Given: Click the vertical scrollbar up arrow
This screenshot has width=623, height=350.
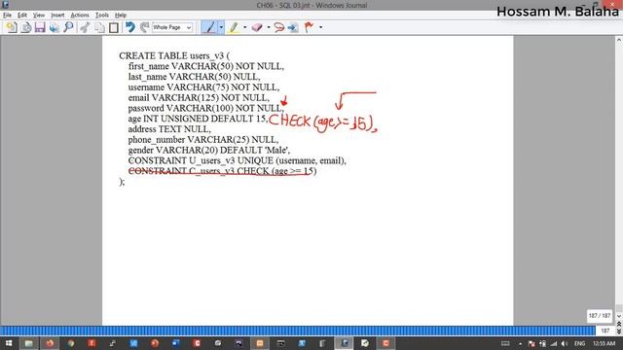Looking at the screenshot, I should [619, 40].
